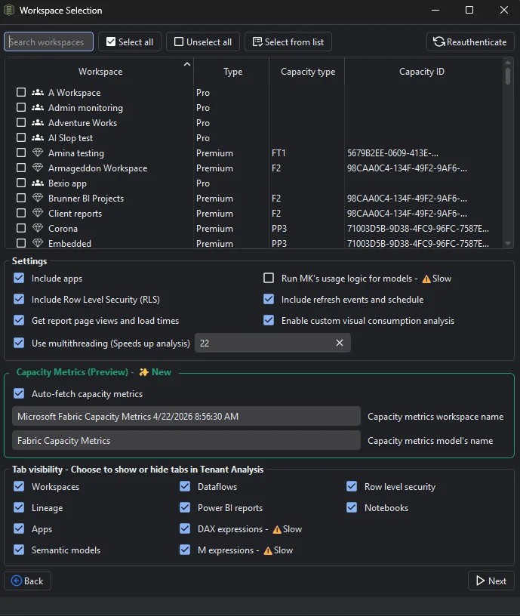The width and height of the screenshot is (520, 616).
Task: Toggle Dataflows tab visibility
Action: coord(185,486)
